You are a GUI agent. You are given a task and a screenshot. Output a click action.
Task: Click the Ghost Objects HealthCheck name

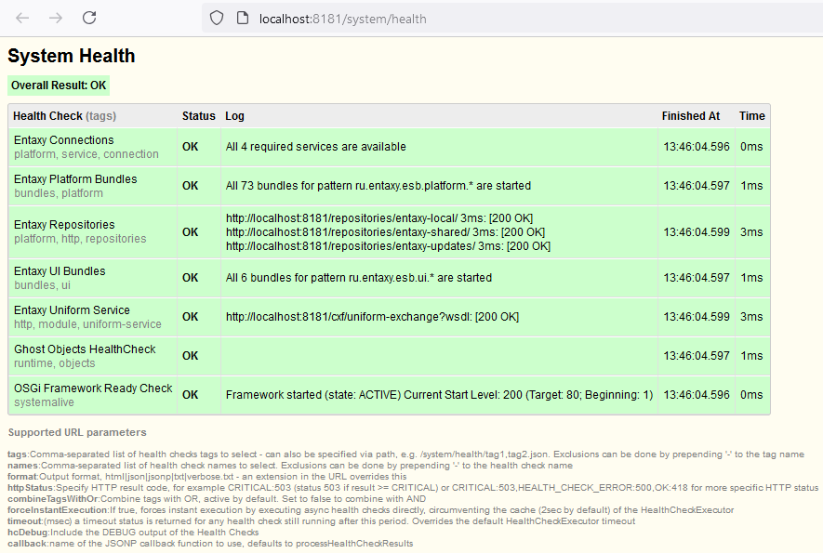click(x=85, y=349)
